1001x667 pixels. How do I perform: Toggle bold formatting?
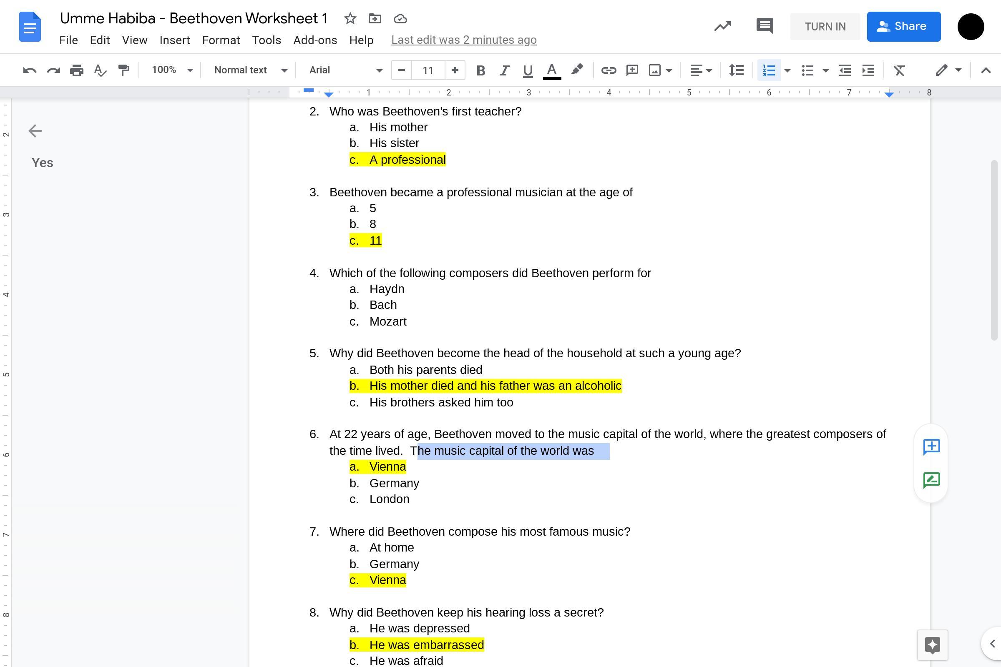coord(480,70)
